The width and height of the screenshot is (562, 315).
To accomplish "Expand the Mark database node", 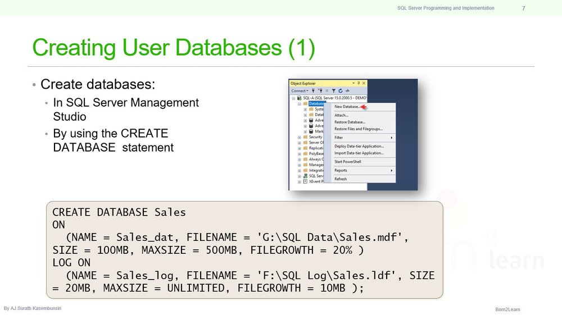I will (x=305, y=131).
